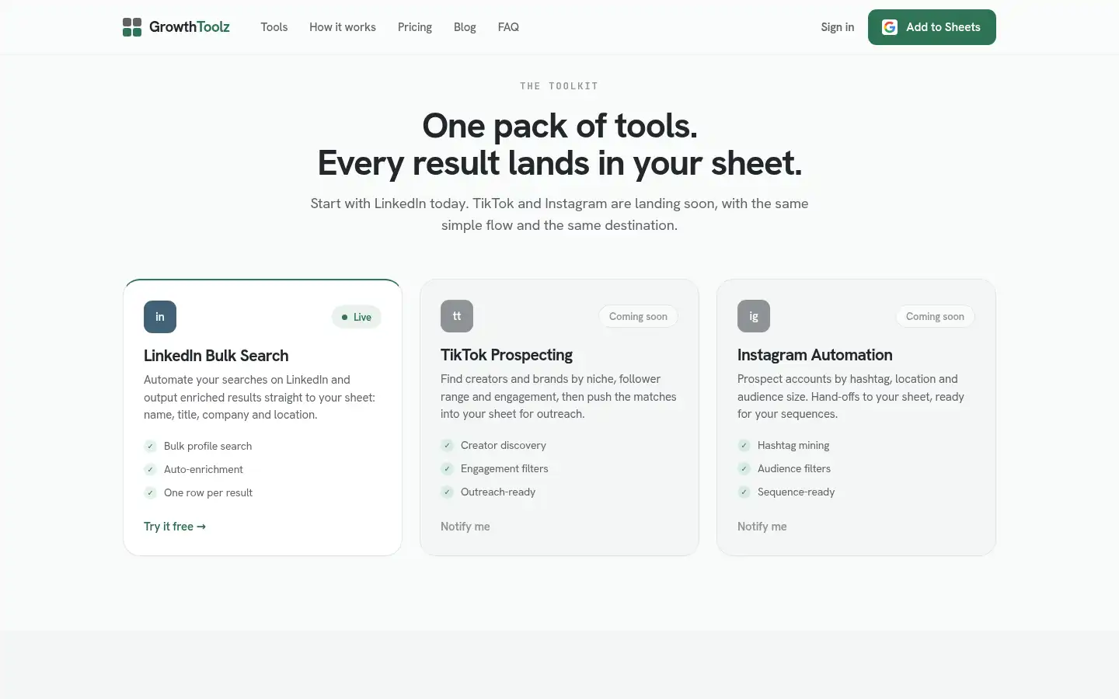The width and height of the screenshot is (1119, 699).
Task: Click the green dot in the Live badge
Action: click(344, 317)
